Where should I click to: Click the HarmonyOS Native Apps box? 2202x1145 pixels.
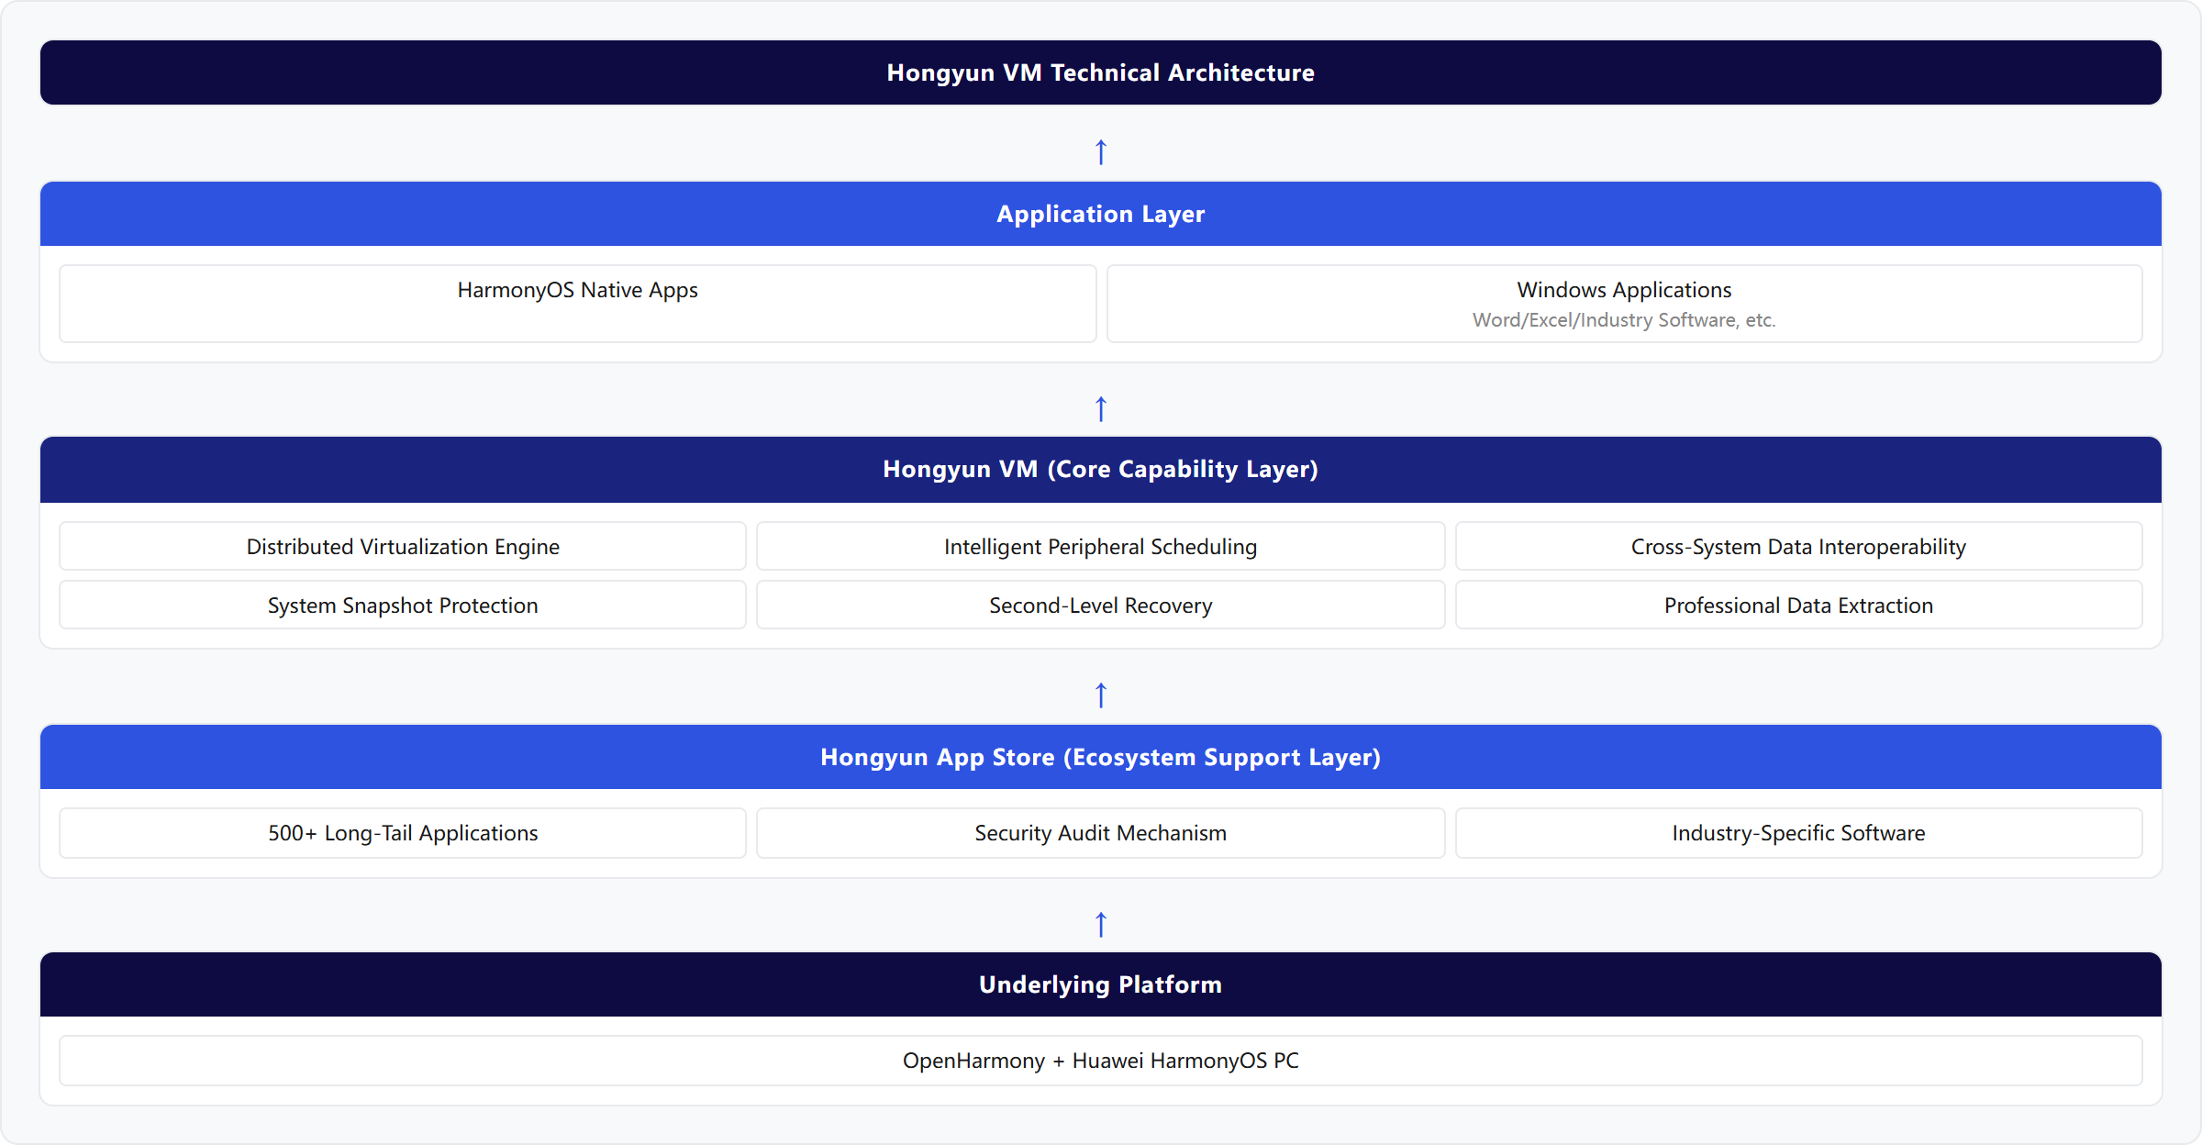point(578,304)
